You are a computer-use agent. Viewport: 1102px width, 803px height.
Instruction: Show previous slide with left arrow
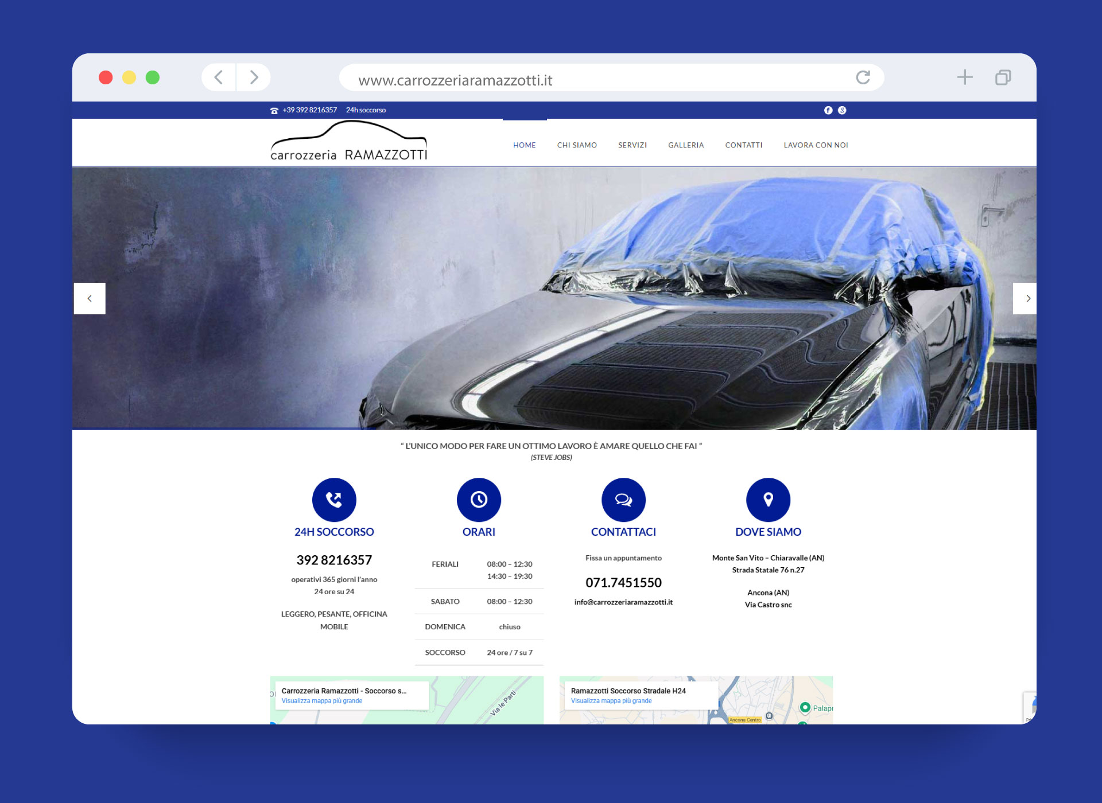90,298
